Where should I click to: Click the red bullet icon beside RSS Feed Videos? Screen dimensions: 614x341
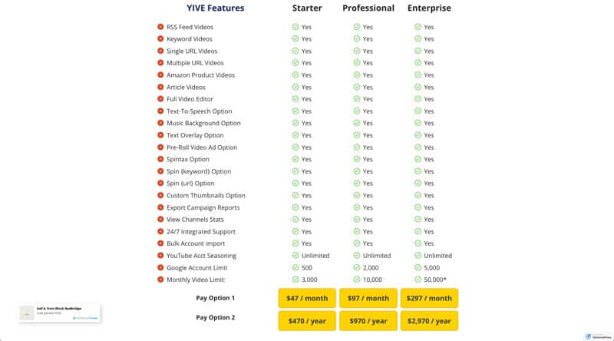(x=160, y=27)
